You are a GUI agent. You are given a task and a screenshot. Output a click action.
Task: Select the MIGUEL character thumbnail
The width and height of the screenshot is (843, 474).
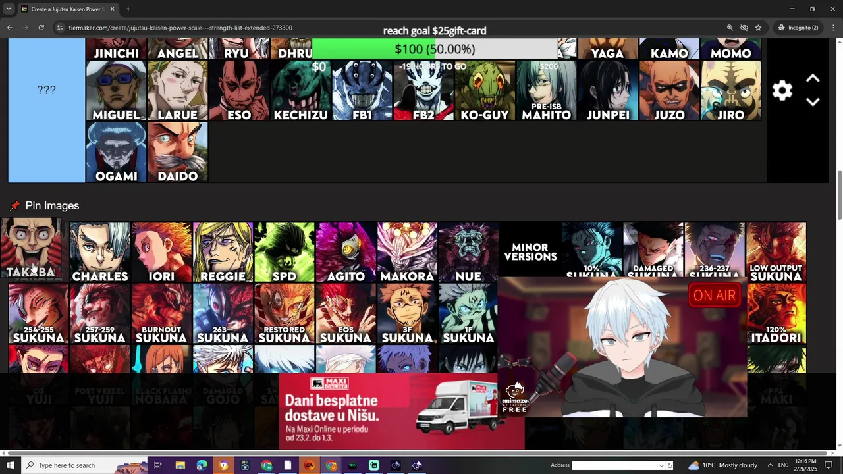[116, 91]
